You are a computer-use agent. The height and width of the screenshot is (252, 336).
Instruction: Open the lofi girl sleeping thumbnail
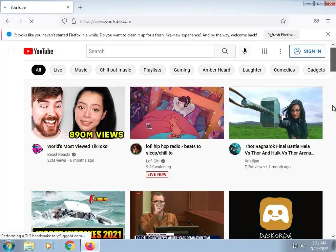177,113
